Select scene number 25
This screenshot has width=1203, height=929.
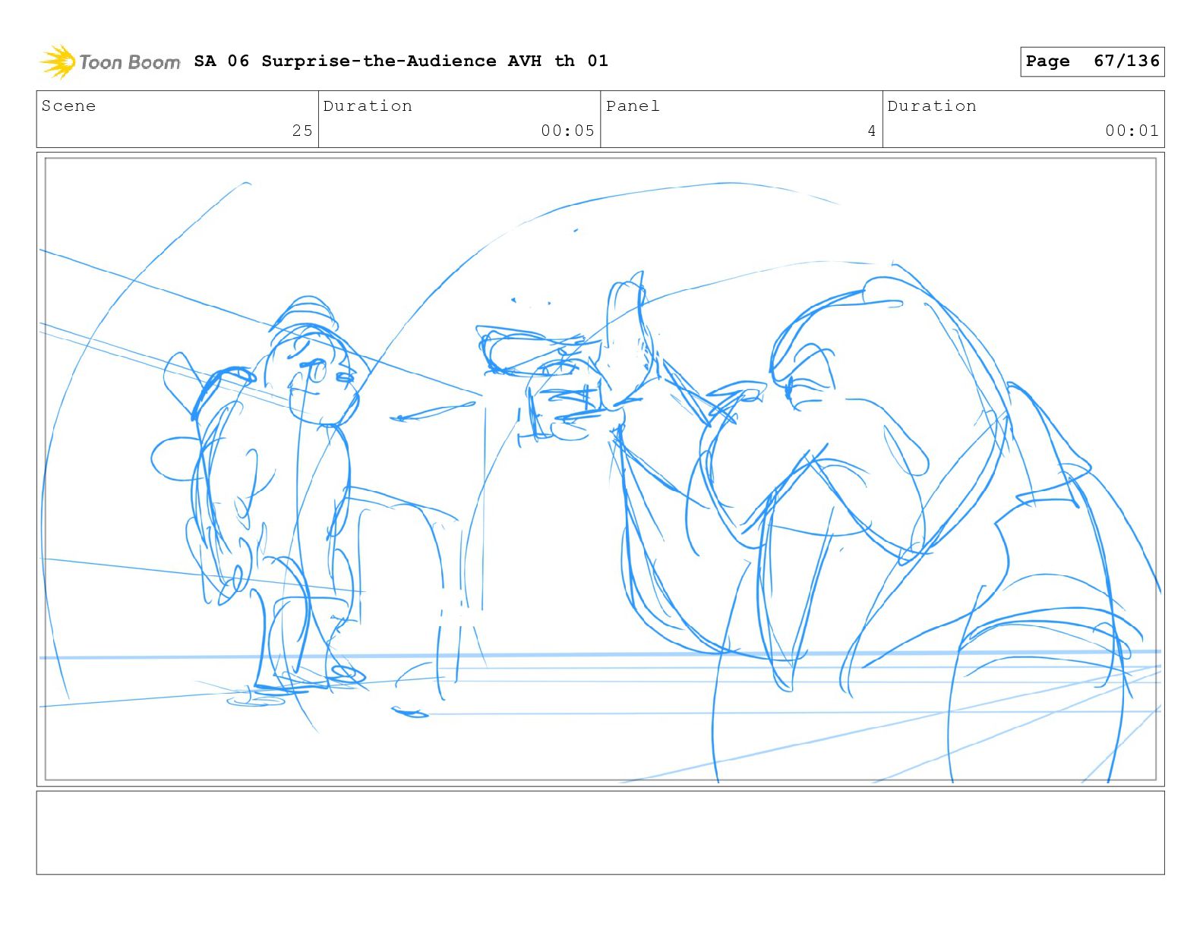pyautogui.click(x=302, y=131)
